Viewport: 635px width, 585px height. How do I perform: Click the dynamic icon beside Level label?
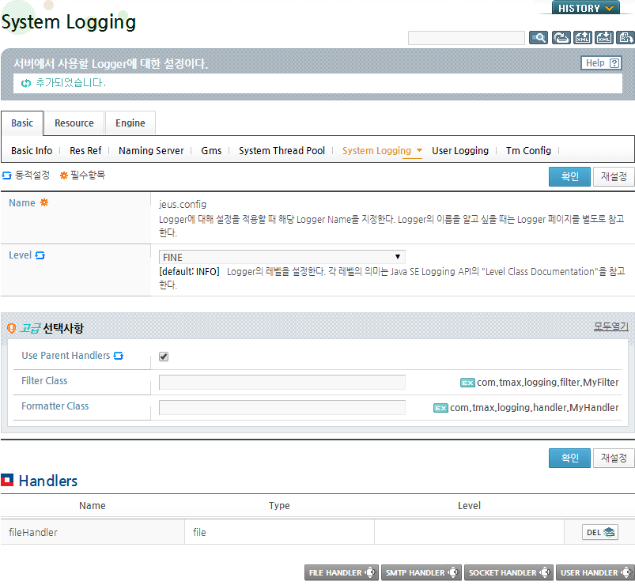(x=40, y=255)
